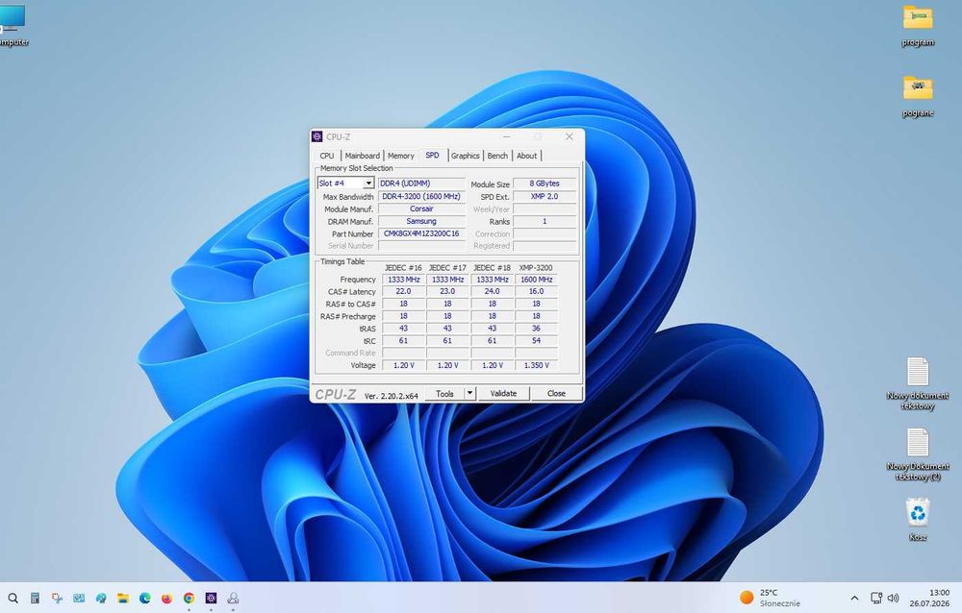Open the volume speaker tray icon
Image resolution: width=962 pixels, height=613 pixels.
[894, 599]
